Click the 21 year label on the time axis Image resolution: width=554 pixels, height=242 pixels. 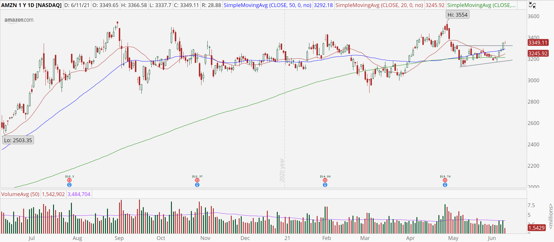(287, 238)
